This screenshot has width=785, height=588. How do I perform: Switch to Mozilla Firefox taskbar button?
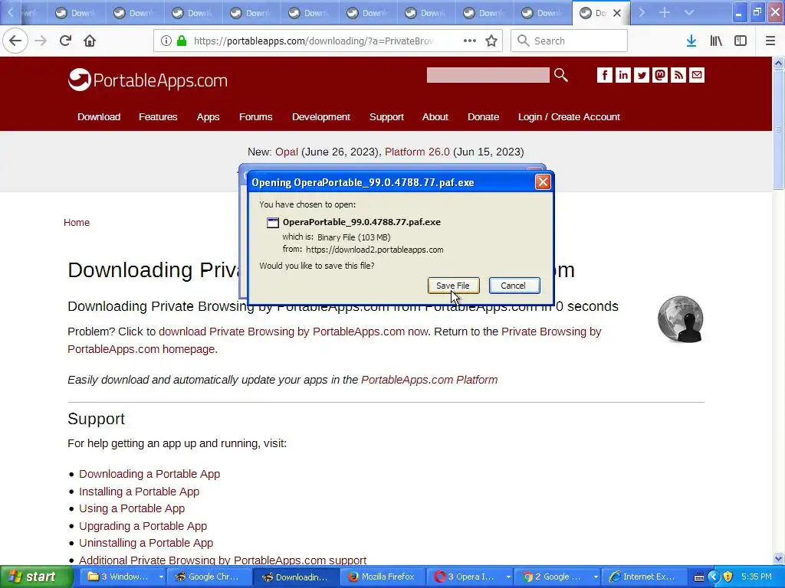[383, 577]
